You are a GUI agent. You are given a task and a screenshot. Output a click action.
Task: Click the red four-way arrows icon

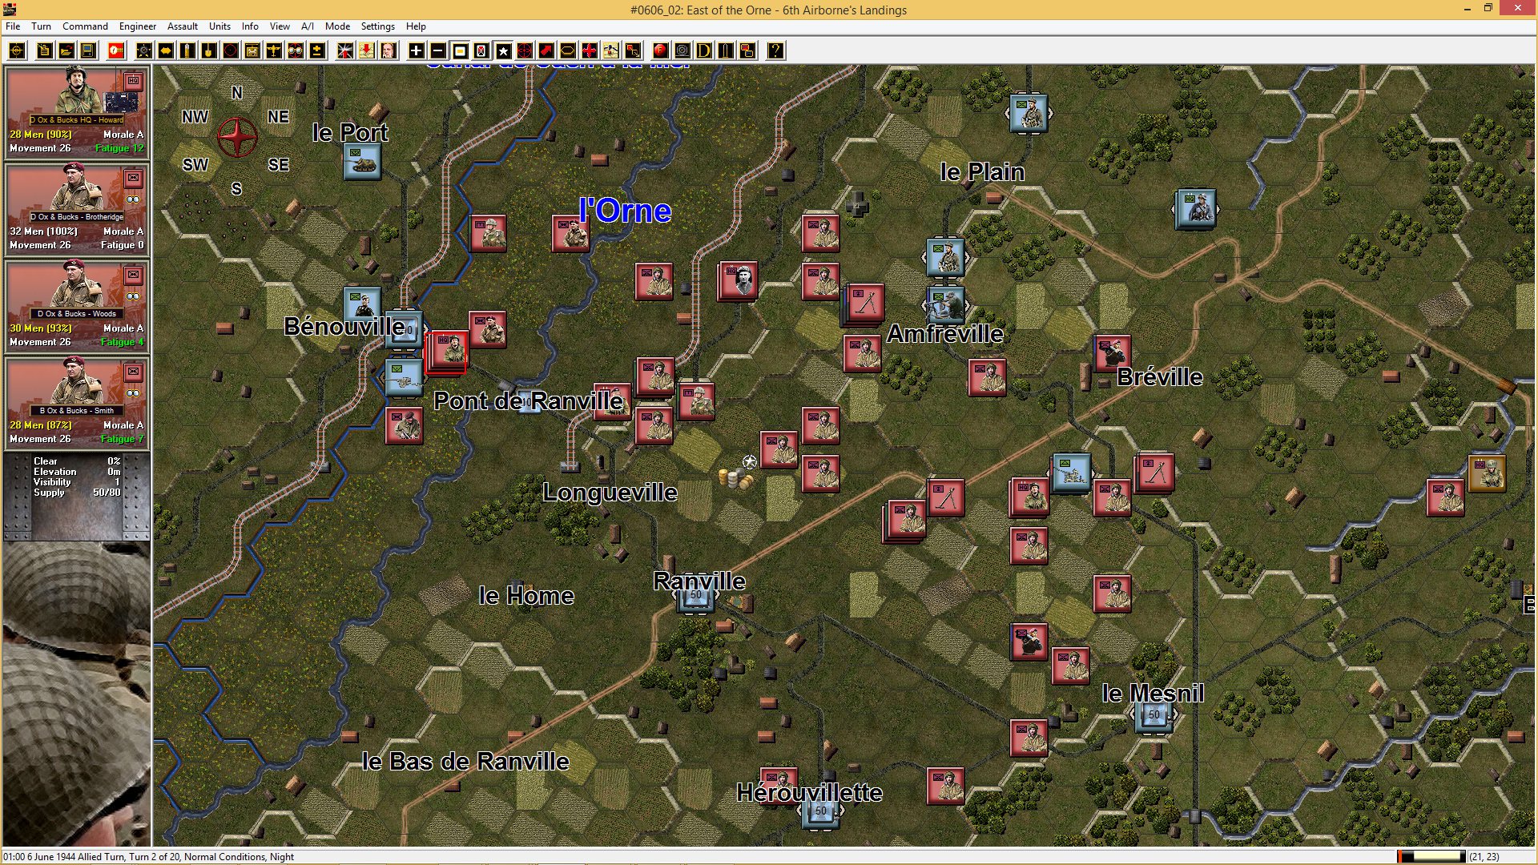[589, 50]
